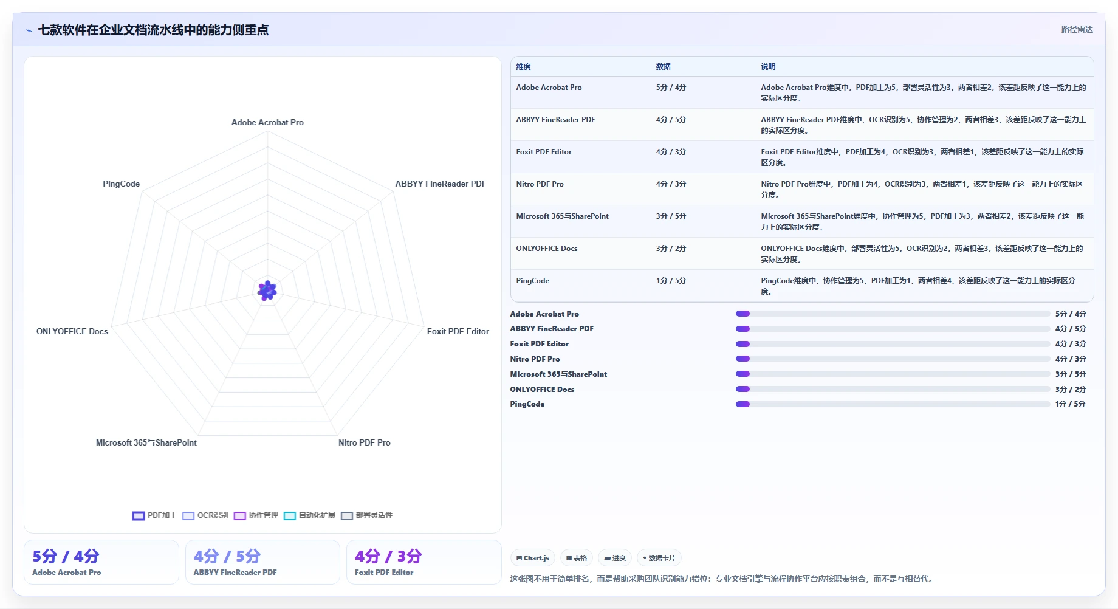
Task: Click the Microsoft 365 row description text
Action: 922,222
